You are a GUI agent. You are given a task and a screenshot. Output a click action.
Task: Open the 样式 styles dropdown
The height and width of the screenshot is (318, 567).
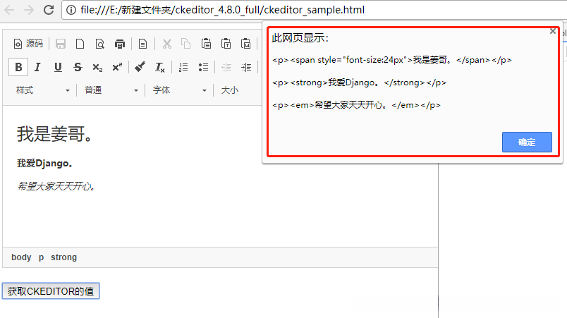43,90
